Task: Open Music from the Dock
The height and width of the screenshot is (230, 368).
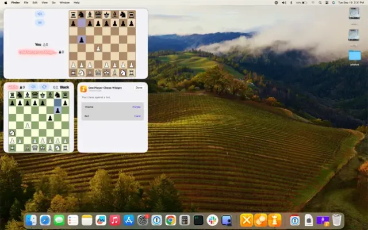Action: point(115,220)
